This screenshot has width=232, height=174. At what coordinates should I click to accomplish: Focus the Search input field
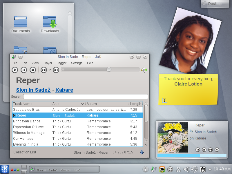[86, 97]
